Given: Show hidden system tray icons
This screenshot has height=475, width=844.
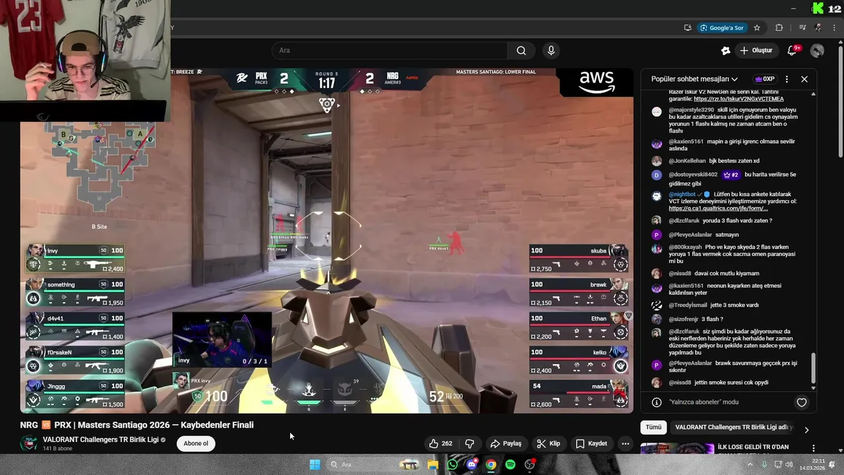Looking at the screenshot, I should [750, 464].
